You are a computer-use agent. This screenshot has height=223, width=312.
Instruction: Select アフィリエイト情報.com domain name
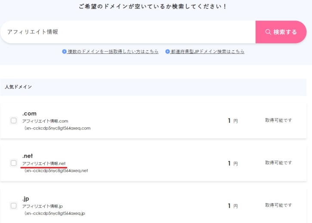tap(45, 121)
